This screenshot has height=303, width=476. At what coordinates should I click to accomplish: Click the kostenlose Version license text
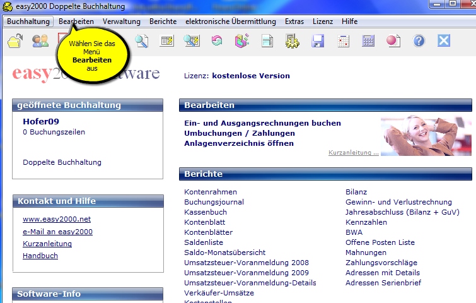[251, 76]
